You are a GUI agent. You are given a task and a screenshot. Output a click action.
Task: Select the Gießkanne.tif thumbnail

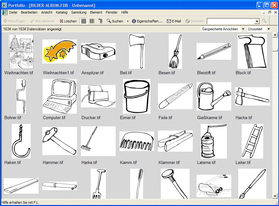click(214, 96)
